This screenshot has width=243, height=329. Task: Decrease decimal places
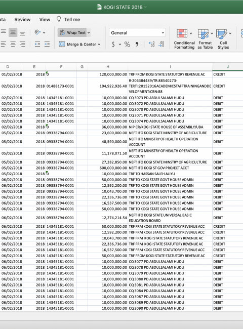coord(161,44)
